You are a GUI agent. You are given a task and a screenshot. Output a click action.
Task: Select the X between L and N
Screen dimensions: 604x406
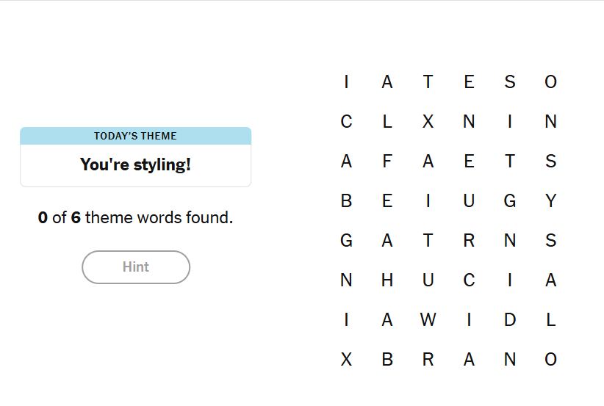tap(428, 122)
